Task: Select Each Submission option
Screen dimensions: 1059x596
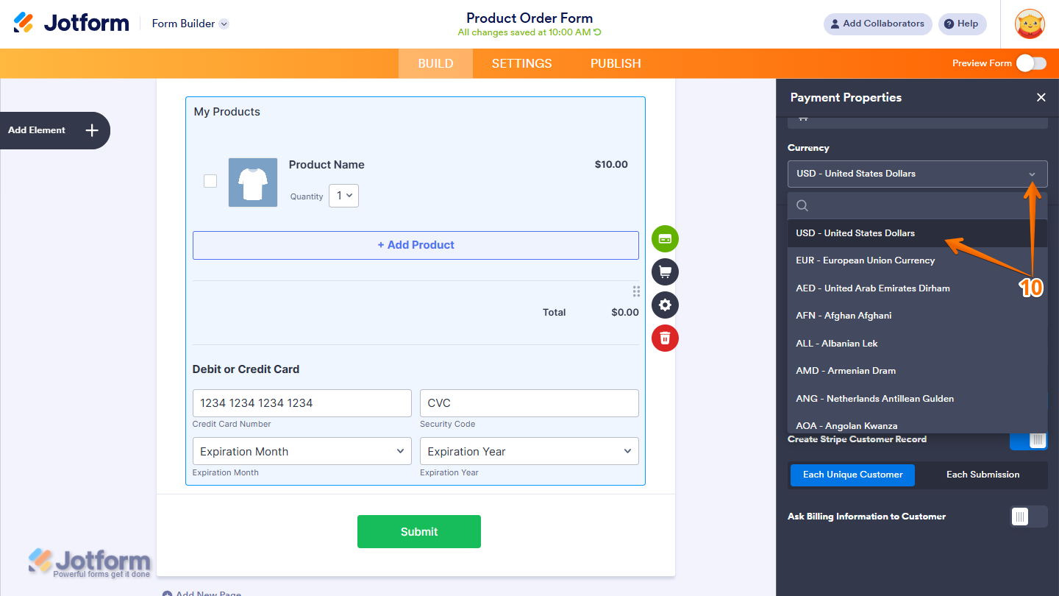Action: 983,475
